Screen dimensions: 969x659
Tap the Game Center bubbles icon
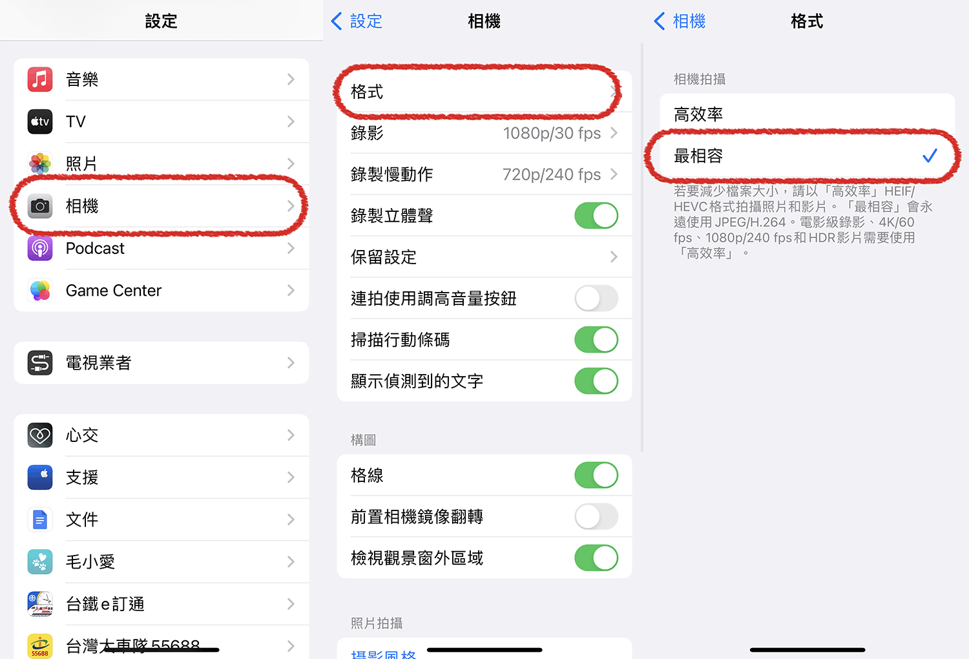pyautogui.click(x=40, y=291)
